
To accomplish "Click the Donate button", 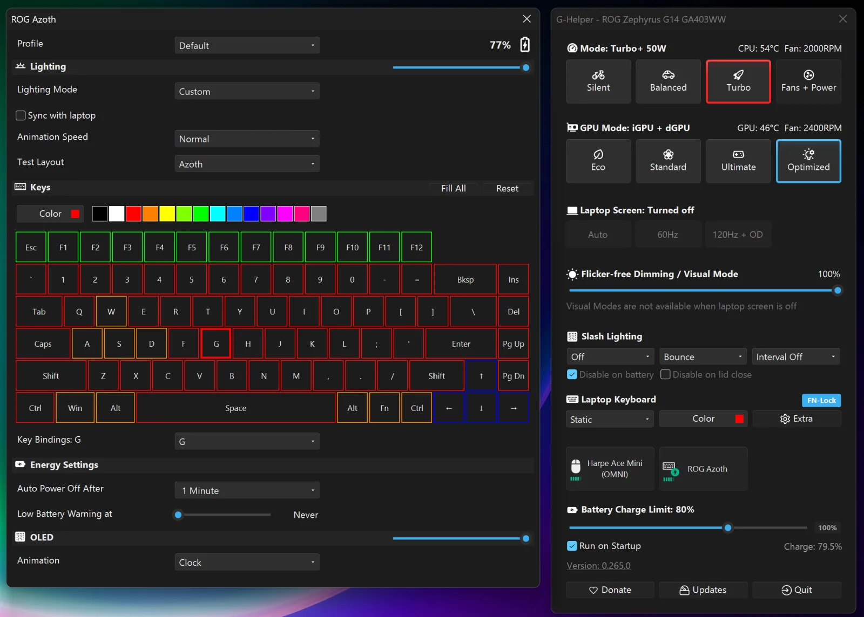I will (x=610, y=589).
